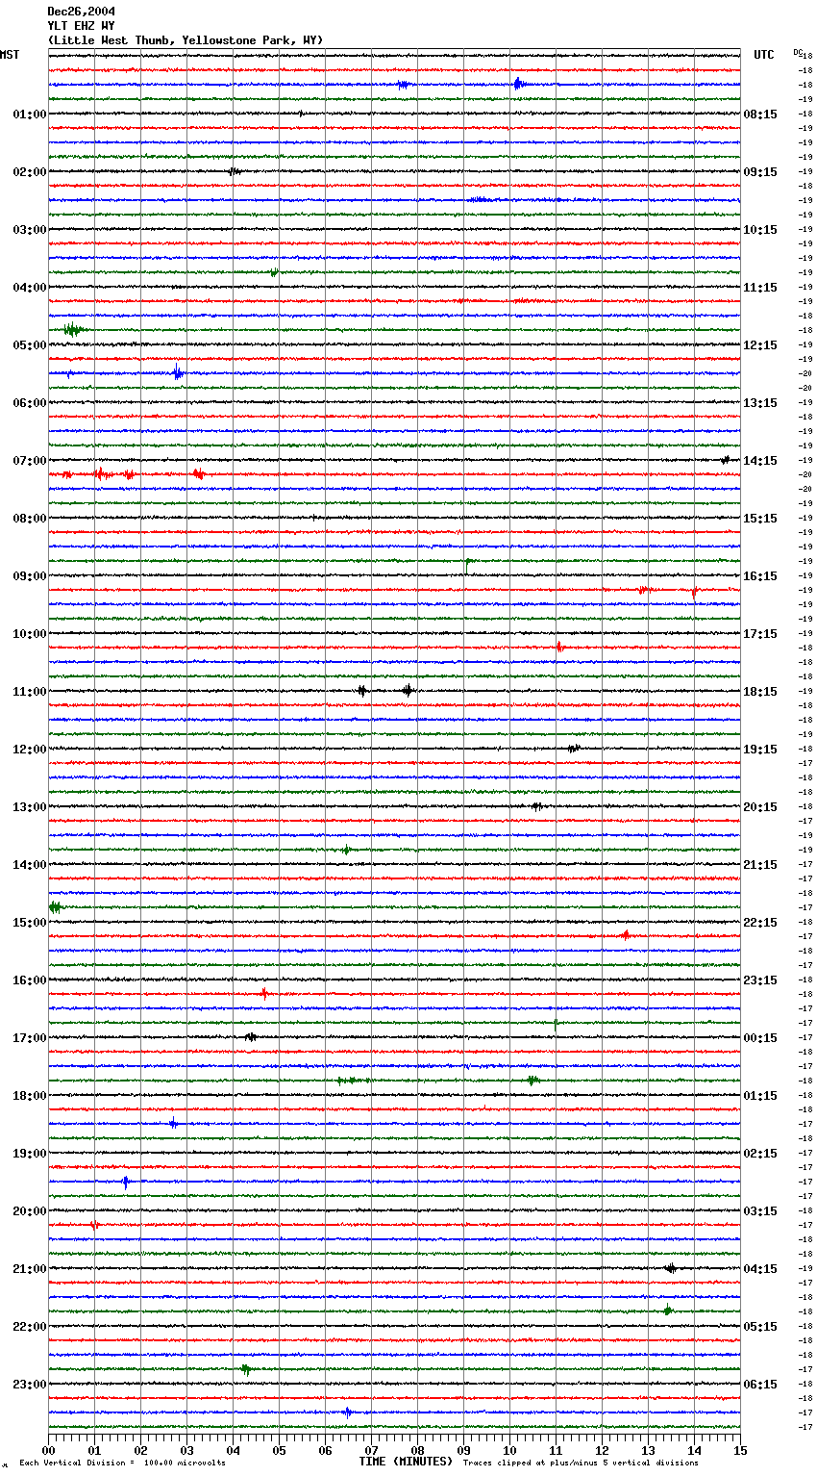This screenshot has height=1476, width=817.
Task: Select the 01:00 MST time label
Action: point(30,115)
